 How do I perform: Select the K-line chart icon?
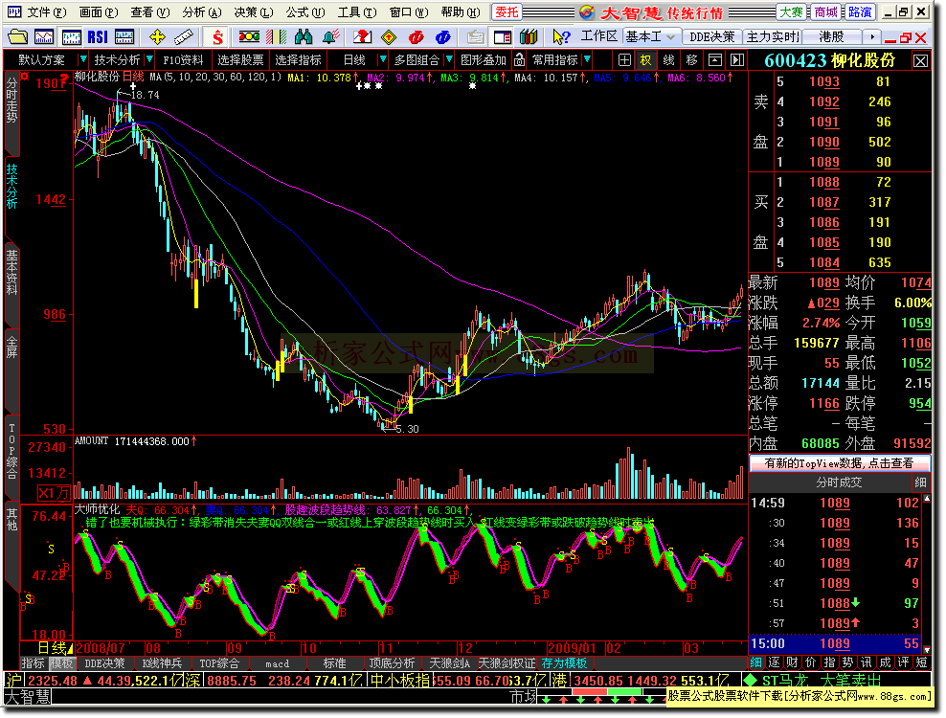coord(71,37)
